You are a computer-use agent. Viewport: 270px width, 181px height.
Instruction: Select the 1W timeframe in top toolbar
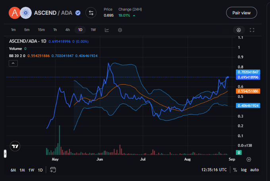(93, 30)
